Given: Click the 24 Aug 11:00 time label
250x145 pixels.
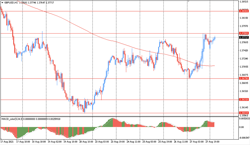Looking at the screenshot, I should 133,142.
